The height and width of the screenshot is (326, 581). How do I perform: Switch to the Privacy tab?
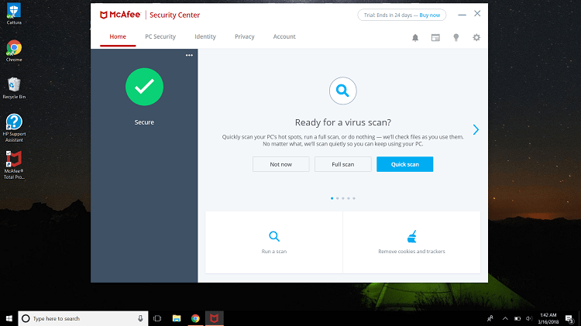(245, 36)
